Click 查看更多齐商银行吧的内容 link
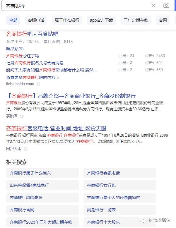 point(32,78)
